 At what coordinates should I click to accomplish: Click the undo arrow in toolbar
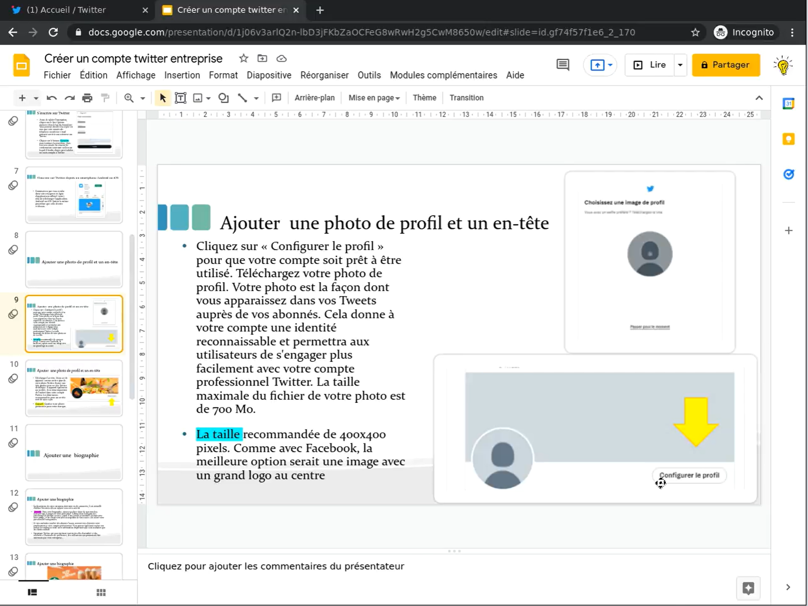pyautogui.click(x=51, y=98)
